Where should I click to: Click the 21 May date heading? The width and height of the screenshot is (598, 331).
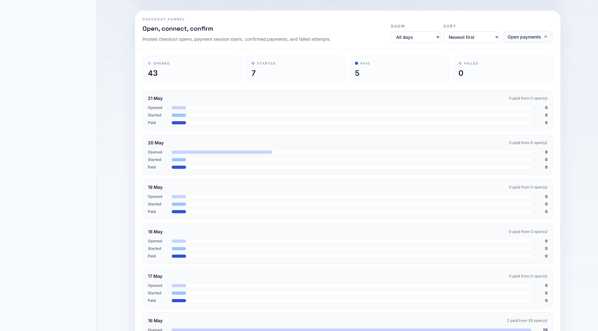click(155, 98)
